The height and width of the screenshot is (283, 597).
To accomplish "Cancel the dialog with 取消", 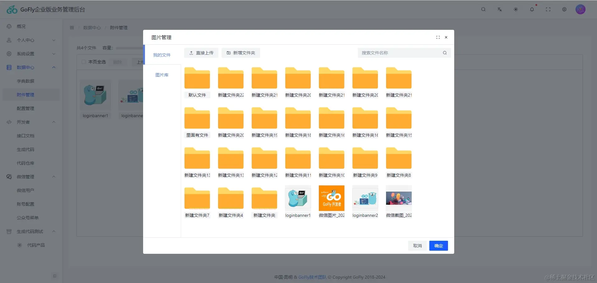I will pos(417,246).
